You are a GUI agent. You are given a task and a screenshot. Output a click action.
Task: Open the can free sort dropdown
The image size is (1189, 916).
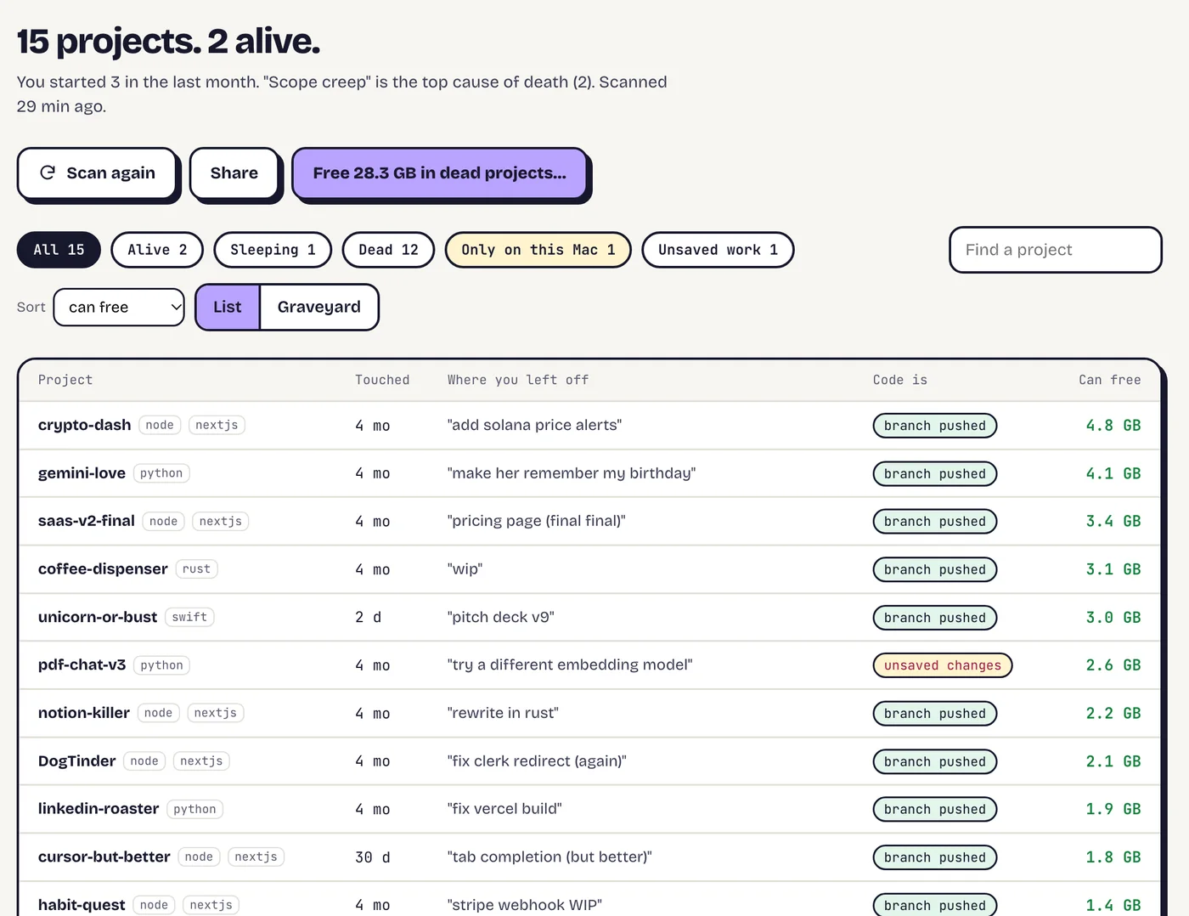[119, 307]
